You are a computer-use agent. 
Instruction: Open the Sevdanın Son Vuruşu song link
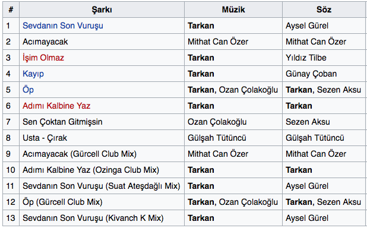pos(63,26)
